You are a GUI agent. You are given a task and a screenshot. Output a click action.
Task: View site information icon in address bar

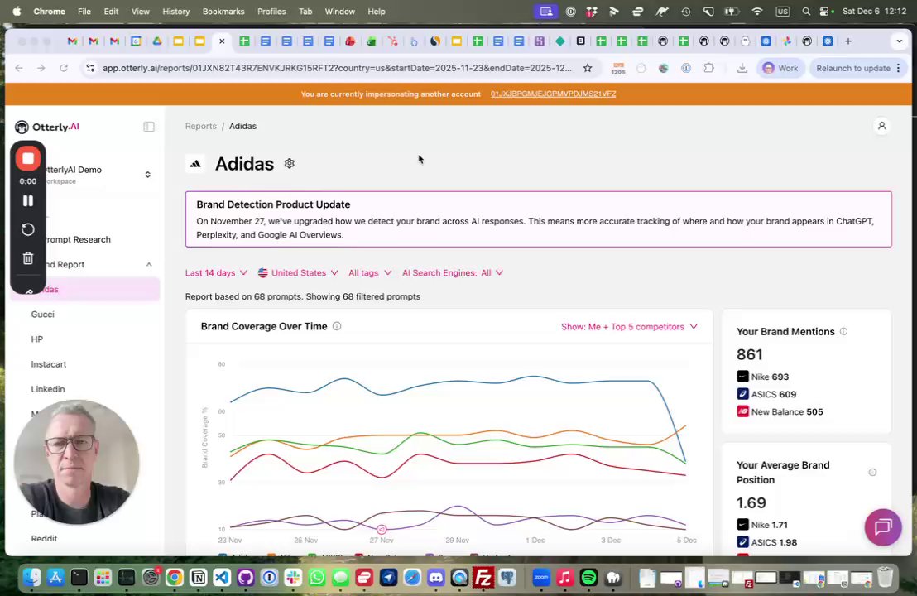(90, 68)
